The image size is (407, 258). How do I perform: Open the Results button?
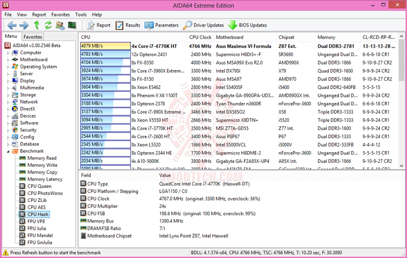tap(128, 25)
